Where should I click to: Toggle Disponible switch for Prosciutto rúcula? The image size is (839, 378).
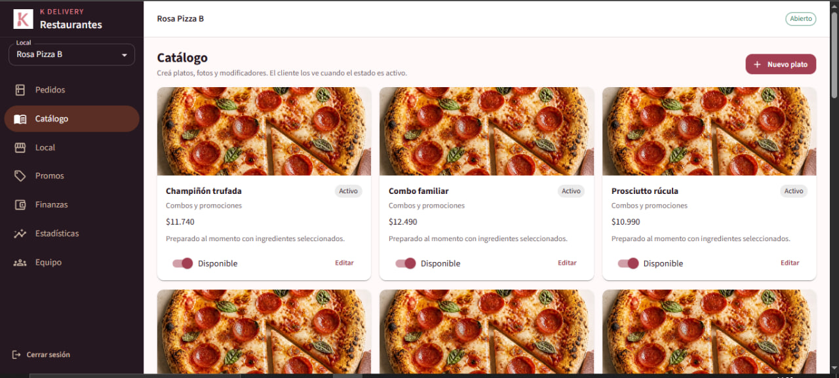coord(628,263)
